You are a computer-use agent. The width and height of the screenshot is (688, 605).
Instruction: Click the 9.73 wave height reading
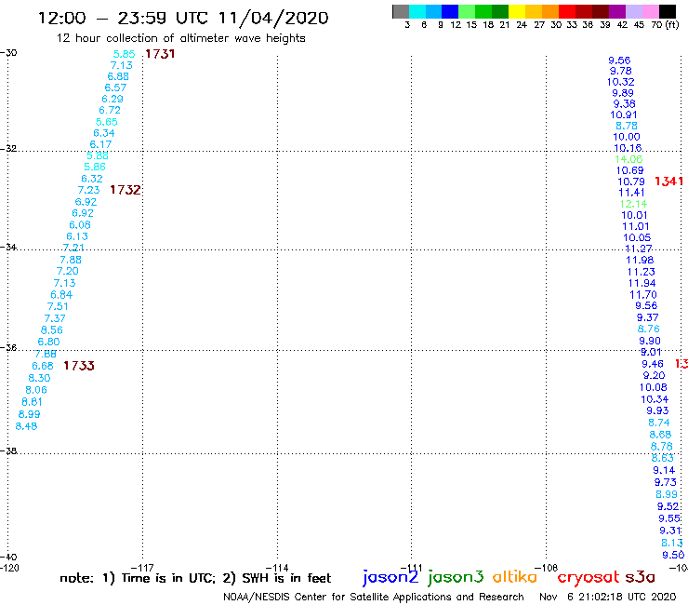click(665, 482)
